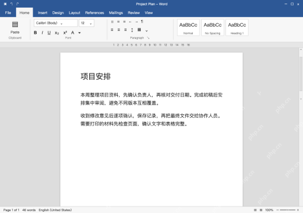Open the Calibri (Body) font dropdown
This screenshot has height=213, width=303.
coord(56,23)
